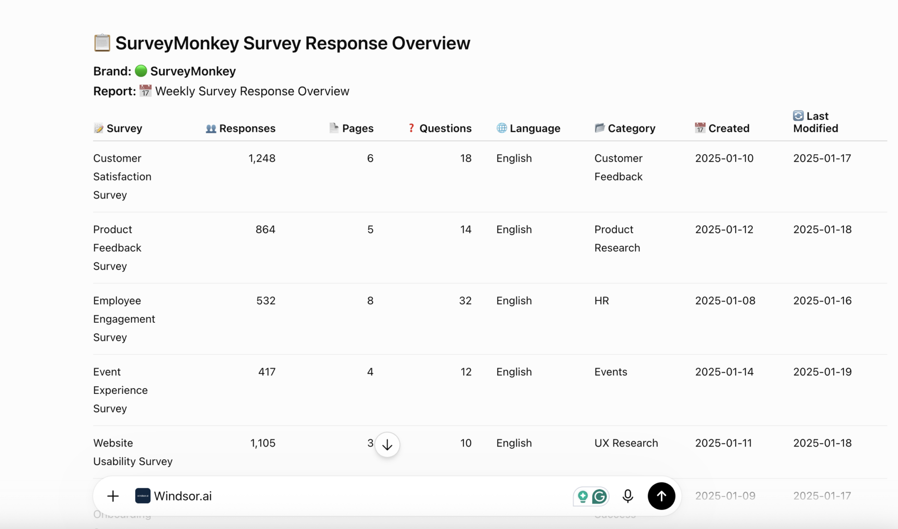Screen dimensions: 898x529
Task: Click the memo icon in Survey header
Action: (98, 128)
